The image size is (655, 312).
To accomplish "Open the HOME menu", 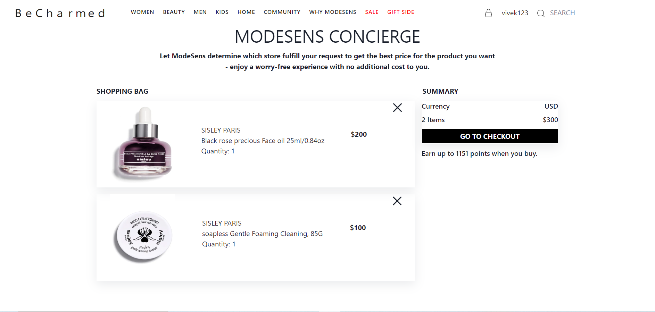I will pyautogui.click(x=246, y=12).
